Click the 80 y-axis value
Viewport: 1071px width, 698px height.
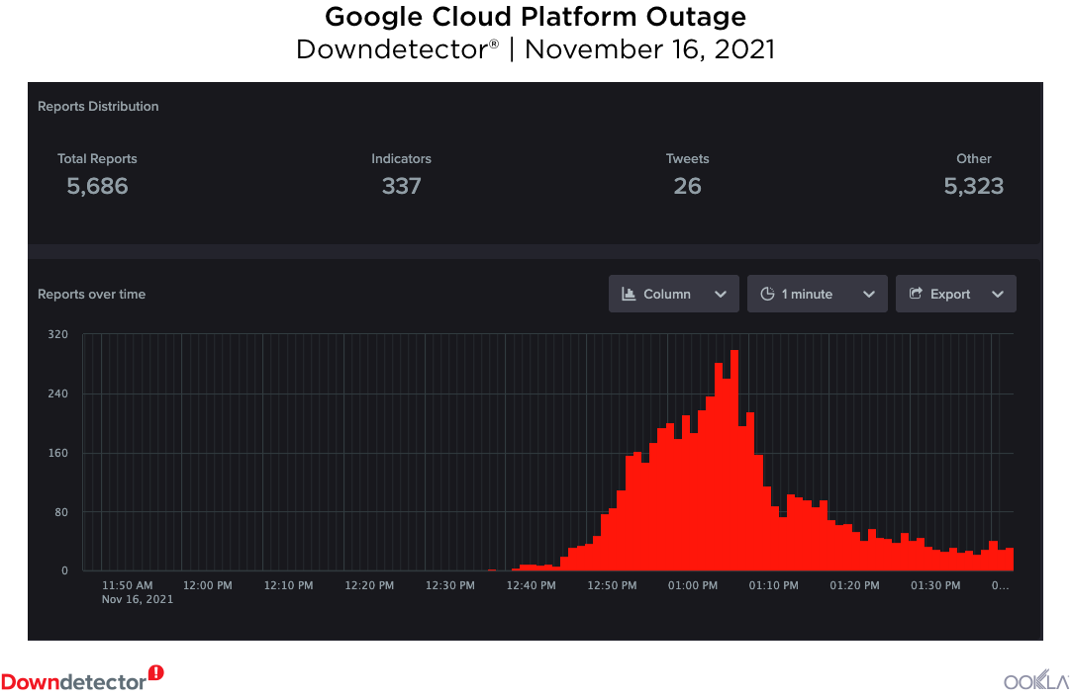pos(60,512)
